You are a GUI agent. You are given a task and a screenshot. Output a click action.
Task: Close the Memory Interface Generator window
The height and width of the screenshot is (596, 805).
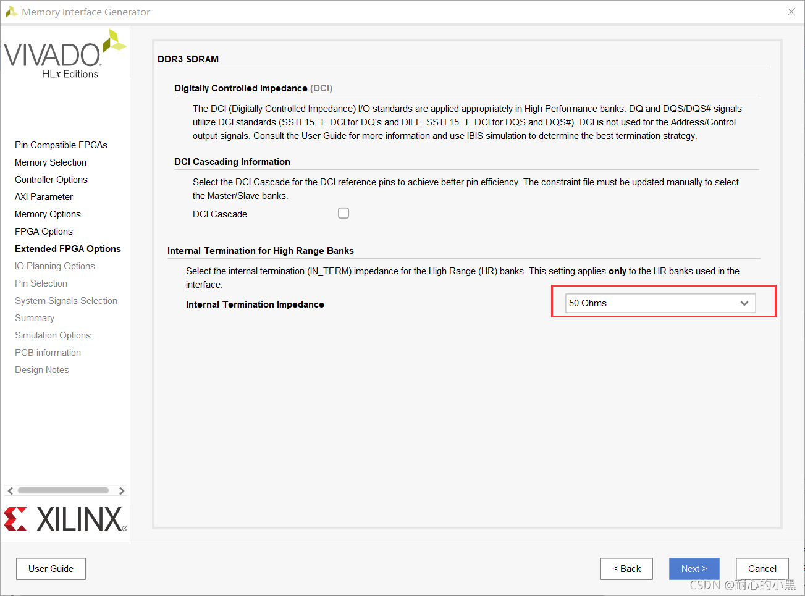[791, 12]
